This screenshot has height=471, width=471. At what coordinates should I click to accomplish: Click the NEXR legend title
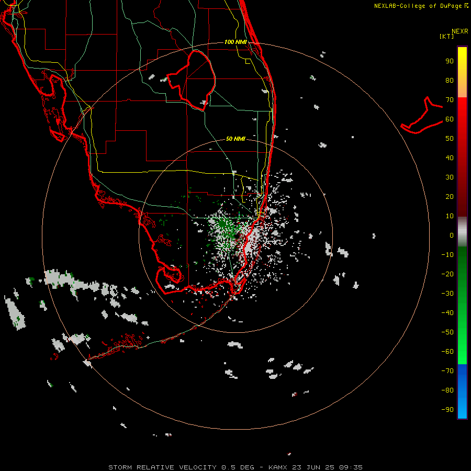[x=460, y=31]
